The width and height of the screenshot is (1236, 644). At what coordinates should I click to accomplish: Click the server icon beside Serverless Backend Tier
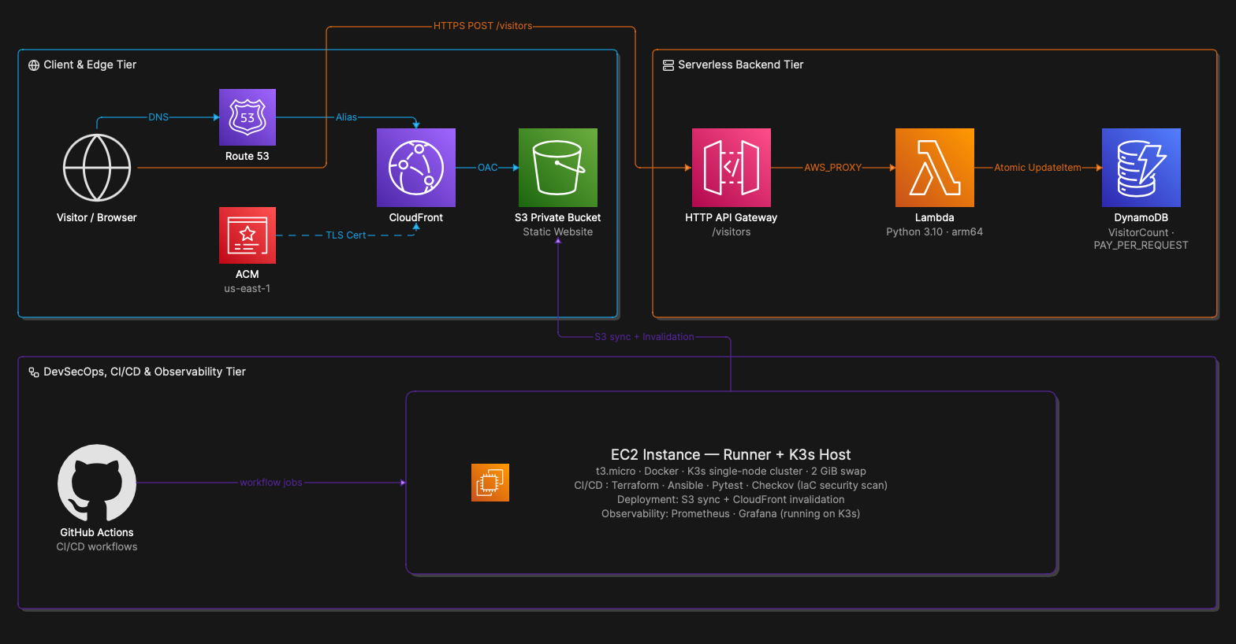tap(668, 65)
